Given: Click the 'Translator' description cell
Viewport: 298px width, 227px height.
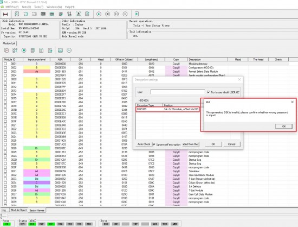Looking at the screenshot, I should point(194,171).
